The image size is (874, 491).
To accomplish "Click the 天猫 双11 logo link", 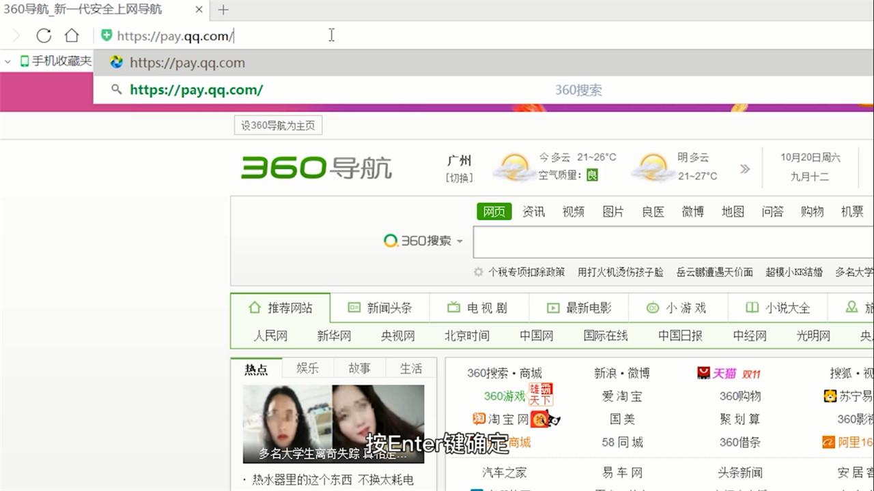I will 729,373.
